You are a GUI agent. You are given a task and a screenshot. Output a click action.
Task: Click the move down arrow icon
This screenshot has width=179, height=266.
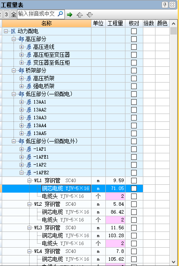point(90,15)
